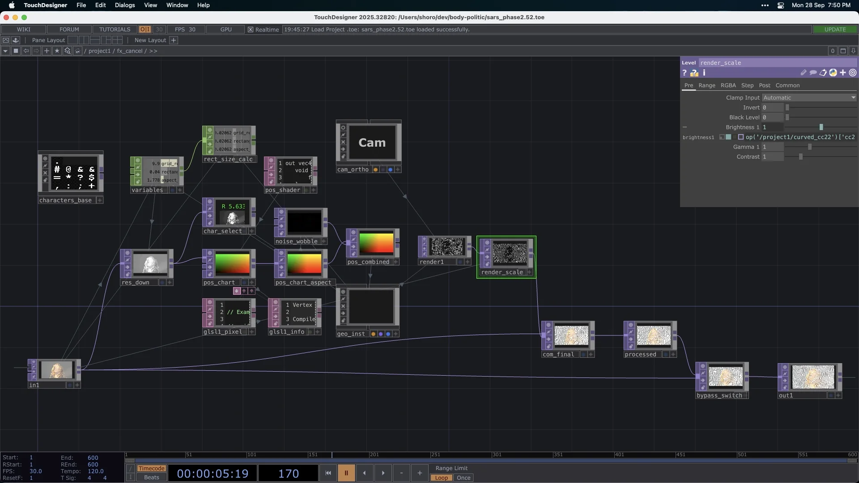Open the Clamp Input dropdown
The height and width of the screenshot is (483, 859).
(809, 97)
